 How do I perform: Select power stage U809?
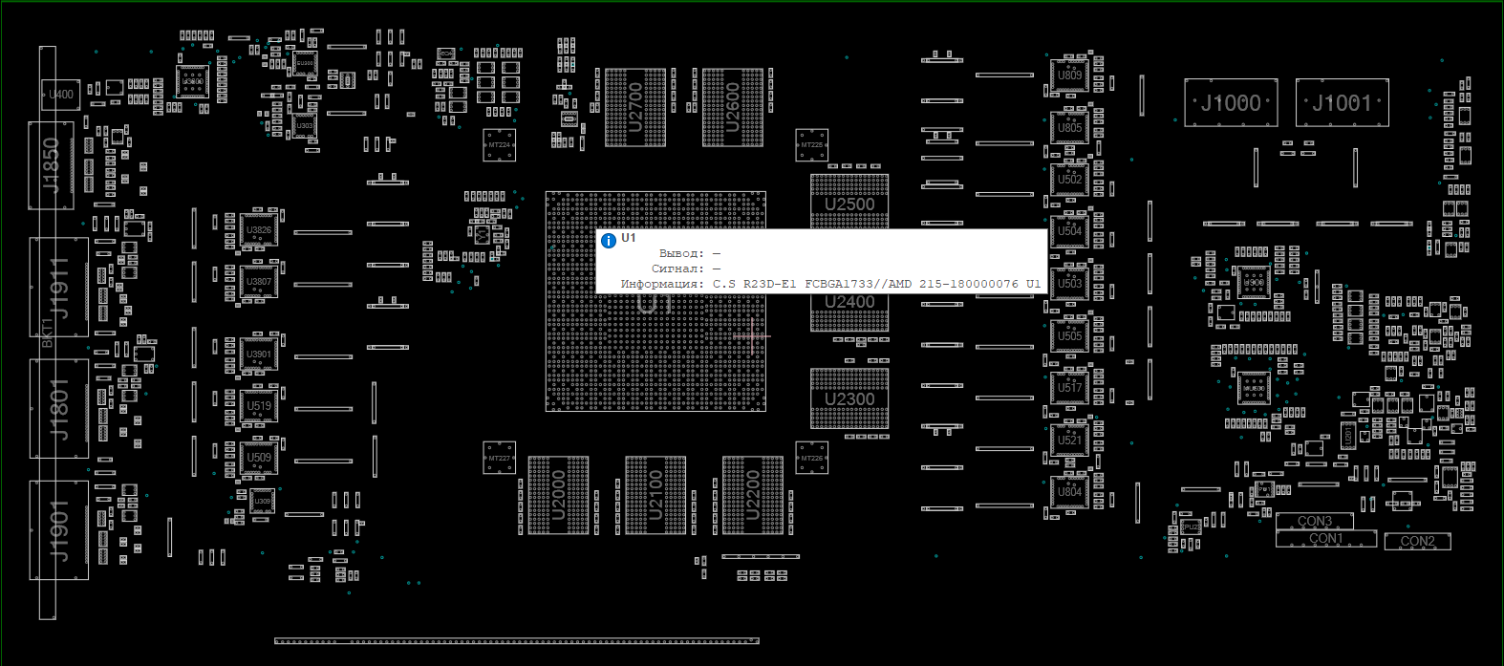coord(1069,75)
